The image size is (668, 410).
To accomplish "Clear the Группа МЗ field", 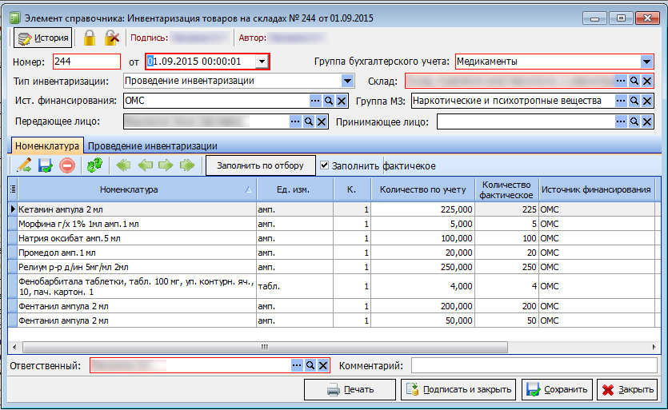I will click(647, 101).
